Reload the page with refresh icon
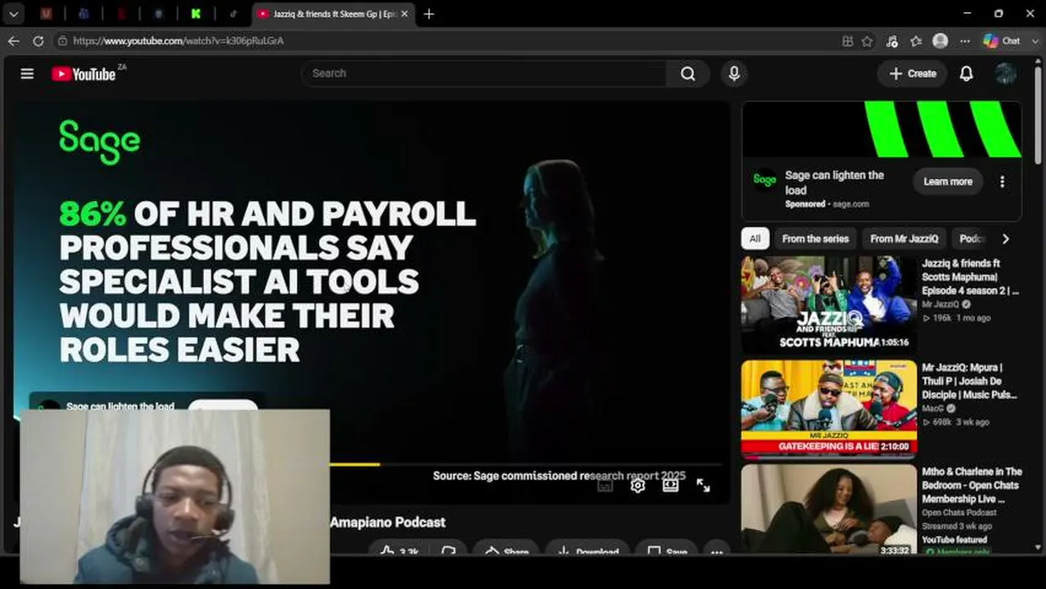1046x589 pixels. [38, 41]
